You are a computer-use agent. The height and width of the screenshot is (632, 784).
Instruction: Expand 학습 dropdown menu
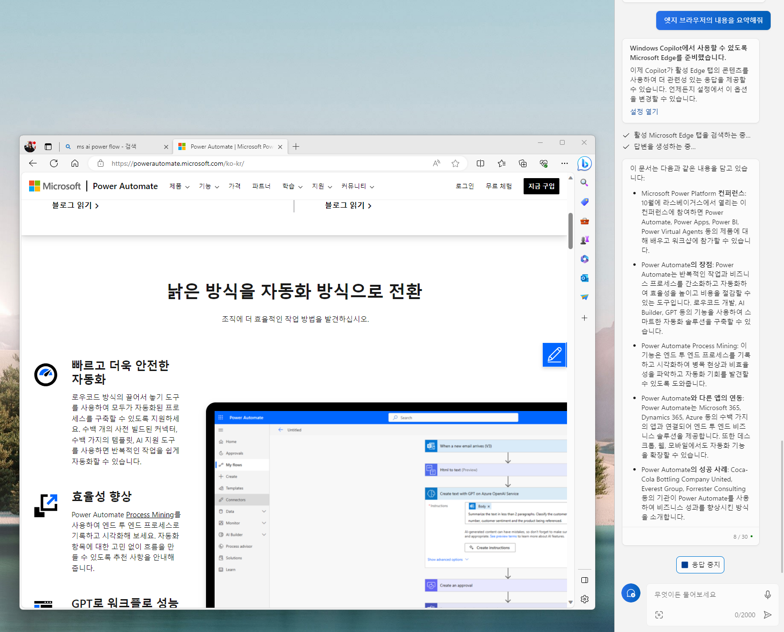(292, 186)
